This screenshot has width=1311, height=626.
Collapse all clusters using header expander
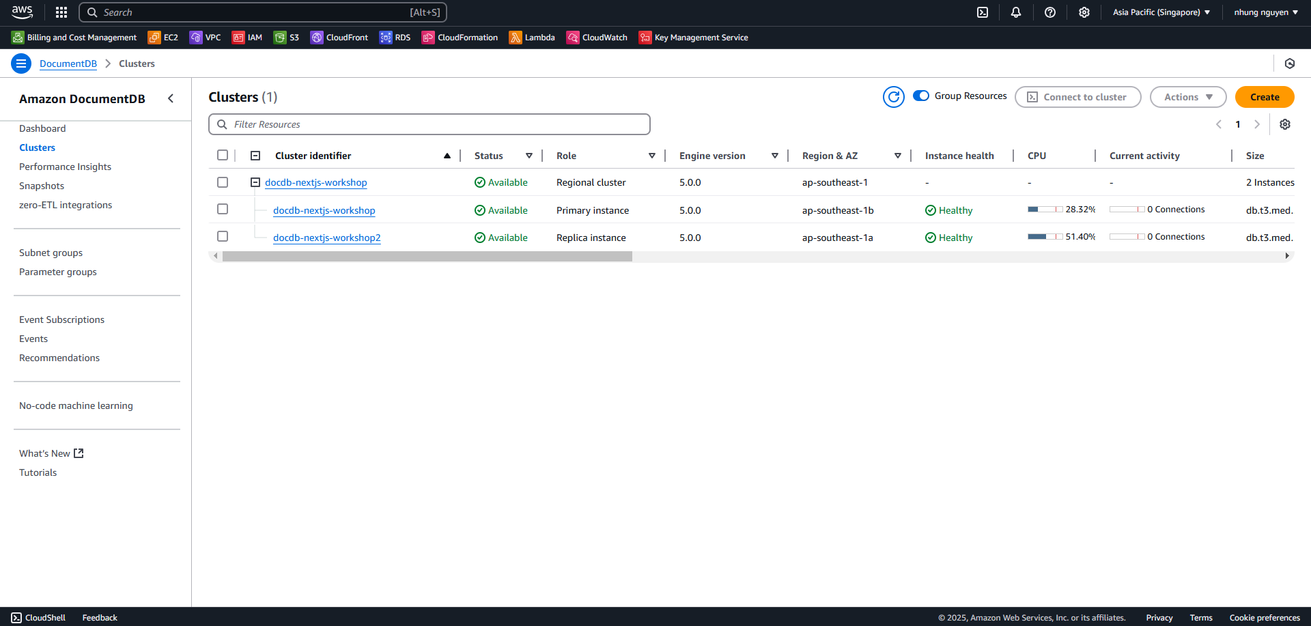coord(255,156)
